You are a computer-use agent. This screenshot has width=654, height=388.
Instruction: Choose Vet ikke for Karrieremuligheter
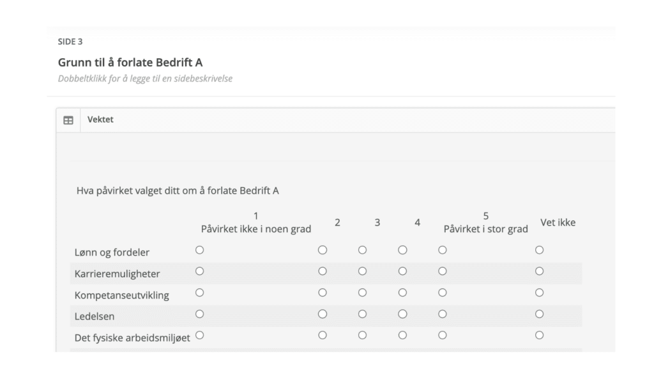click(539, 271)
